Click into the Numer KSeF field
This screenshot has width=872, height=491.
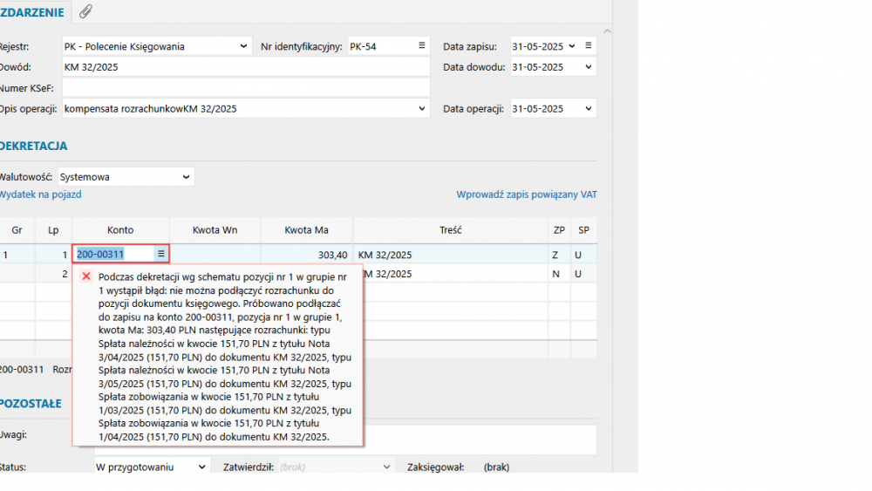point(246,87)
